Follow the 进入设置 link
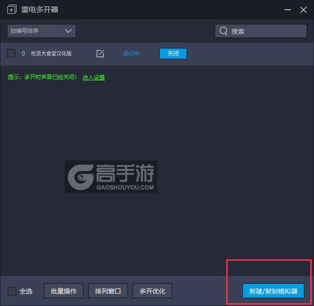Screen dimensions: 314x306 click(x=94, y=77)
